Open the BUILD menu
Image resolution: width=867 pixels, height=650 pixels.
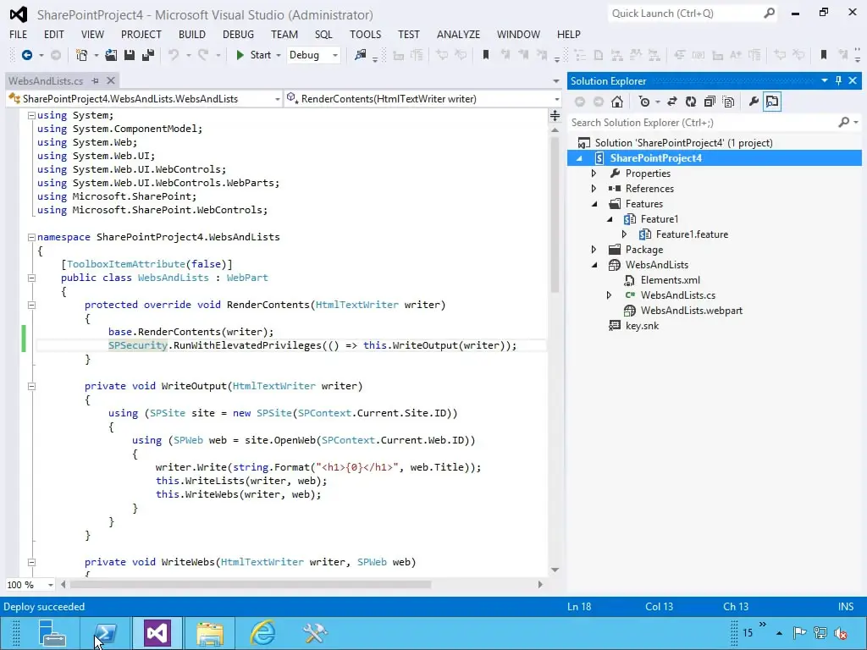pyautogui.click(x=192, y=34)
